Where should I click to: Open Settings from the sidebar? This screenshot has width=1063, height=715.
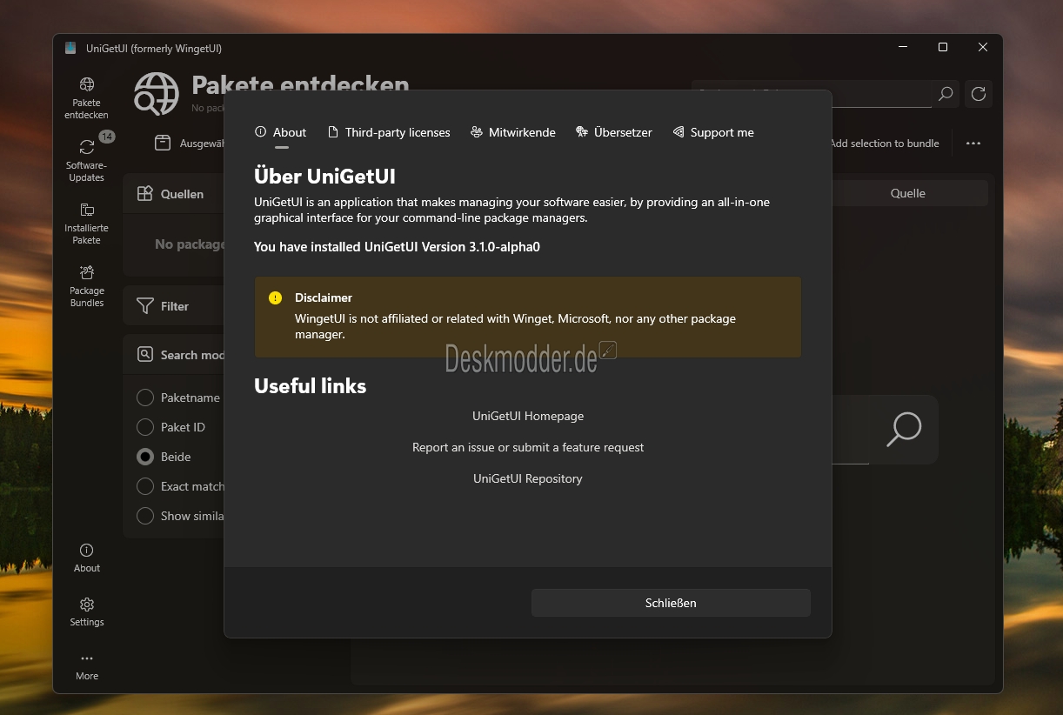(87, 611)
